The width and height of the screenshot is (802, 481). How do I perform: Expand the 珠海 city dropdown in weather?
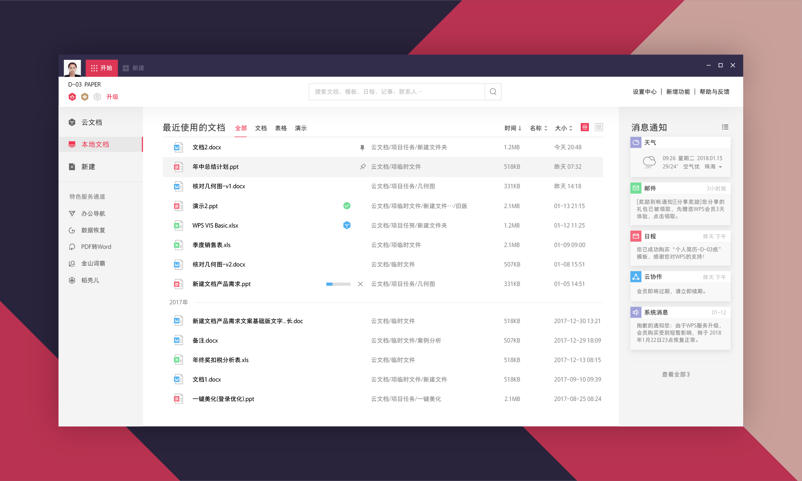click(720, 167)
